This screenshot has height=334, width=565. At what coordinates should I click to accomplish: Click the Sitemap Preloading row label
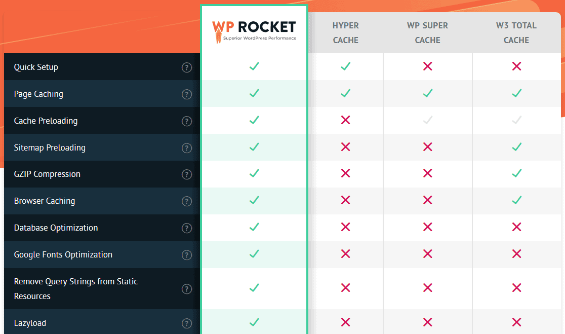(50, 148)
